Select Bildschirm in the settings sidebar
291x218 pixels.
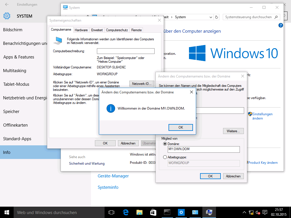coord(13,30)
